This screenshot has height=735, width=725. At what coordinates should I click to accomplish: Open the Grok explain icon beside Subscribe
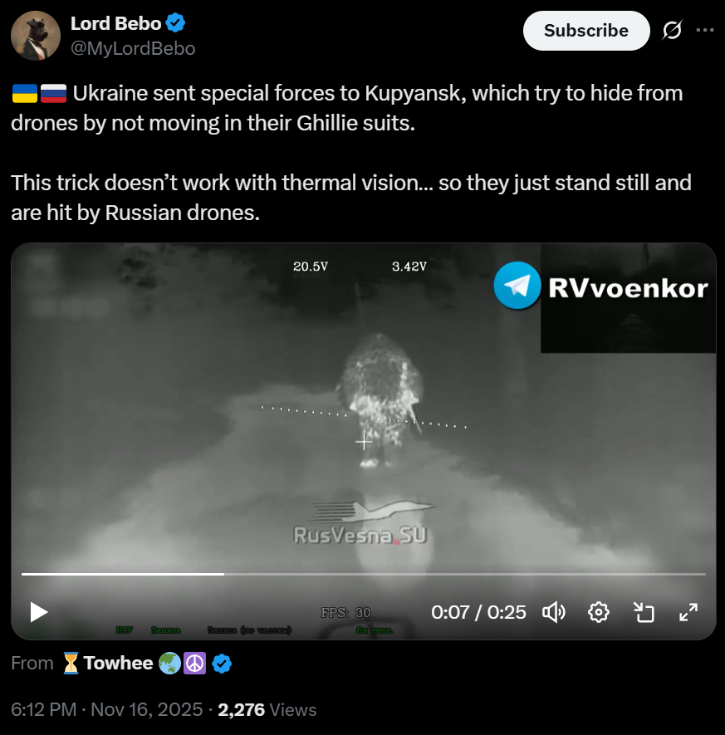(x=672, y=31)
